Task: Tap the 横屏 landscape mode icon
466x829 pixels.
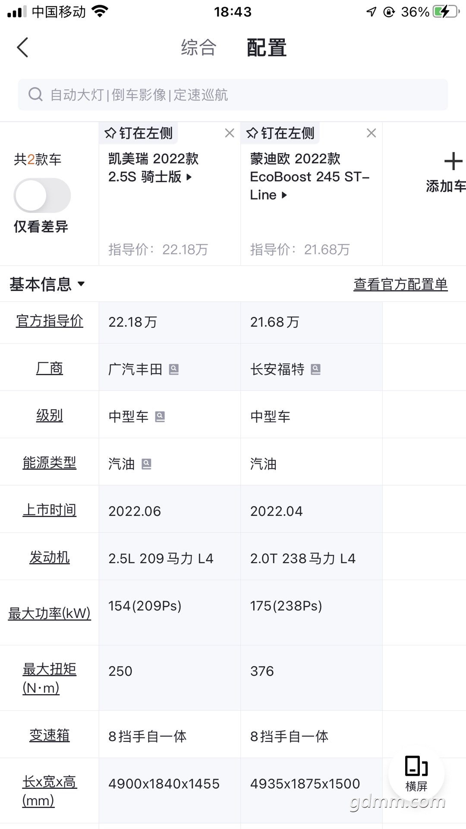Action: click(x=416, y=773)
